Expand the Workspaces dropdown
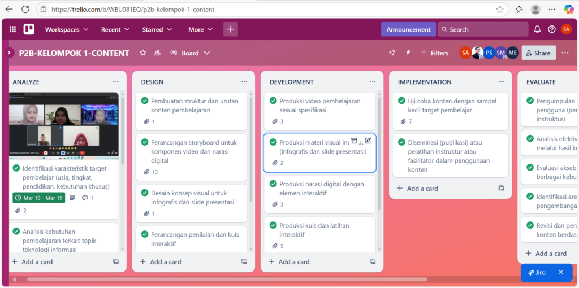579x288 pixels. coord(67,29)
